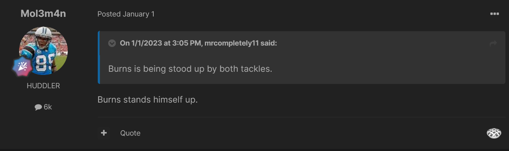
Task: Click the word Posted in the post header
Action: [109, 14]
